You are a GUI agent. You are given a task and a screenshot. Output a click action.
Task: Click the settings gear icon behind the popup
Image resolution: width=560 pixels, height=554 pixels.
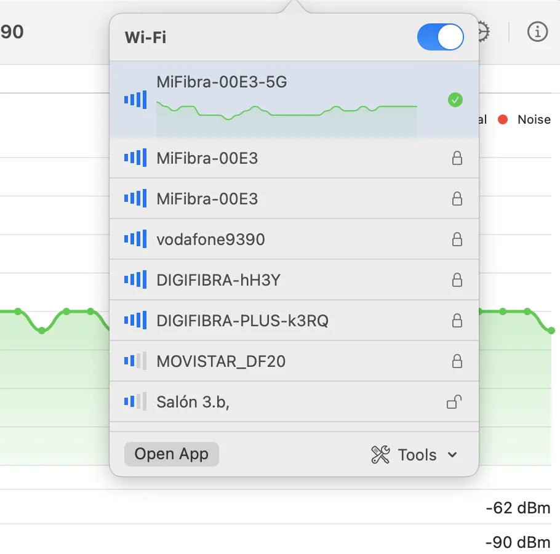(484, 31)
